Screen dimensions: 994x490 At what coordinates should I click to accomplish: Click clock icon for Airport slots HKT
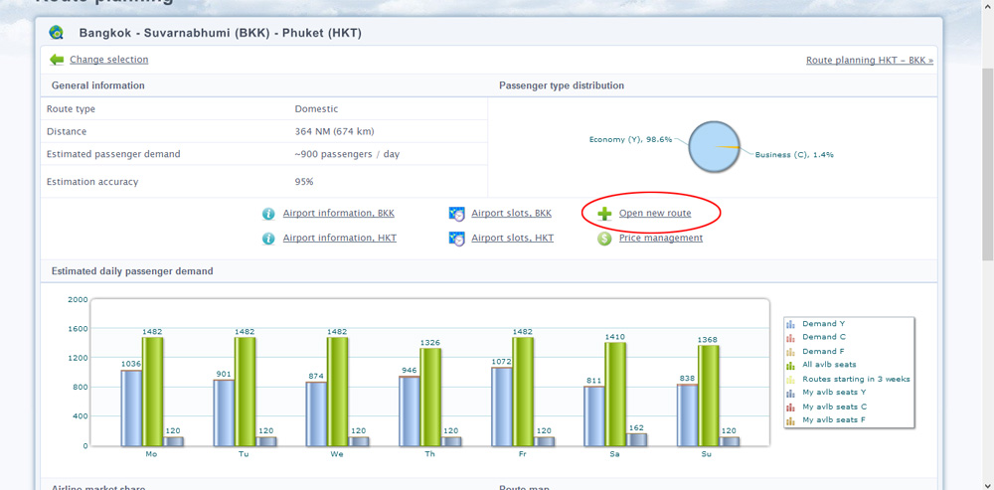pos(457,239)
